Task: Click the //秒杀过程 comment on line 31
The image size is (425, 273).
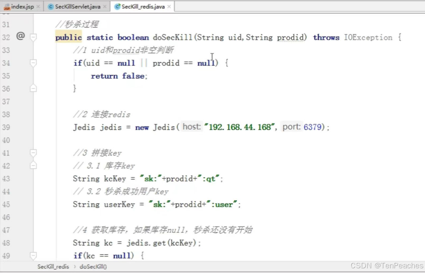Action: click(77, 24)
